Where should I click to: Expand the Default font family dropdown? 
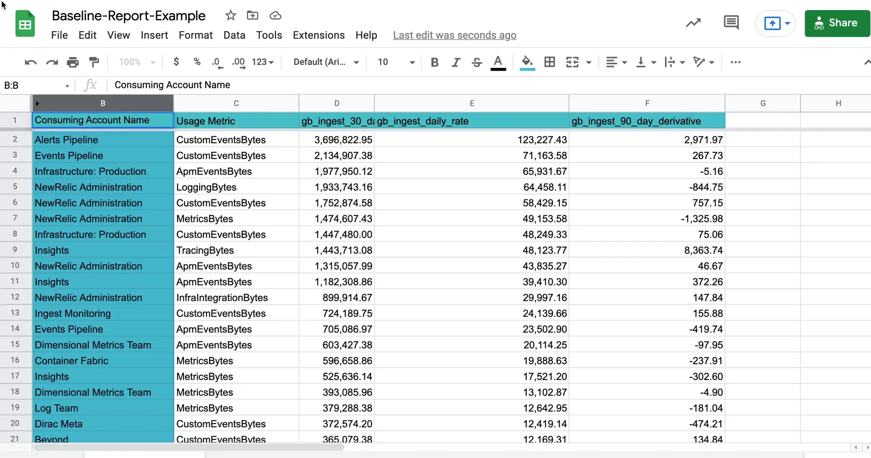(x=326, y=62)
